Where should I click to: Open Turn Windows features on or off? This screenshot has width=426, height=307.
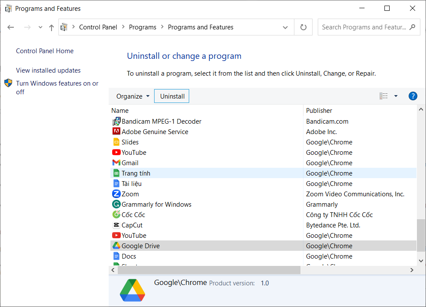pyautogui.click(x=57, y=87)
